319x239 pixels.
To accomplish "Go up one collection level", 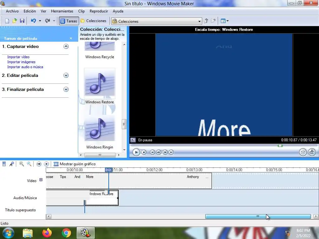I will (x=206, y=21).
